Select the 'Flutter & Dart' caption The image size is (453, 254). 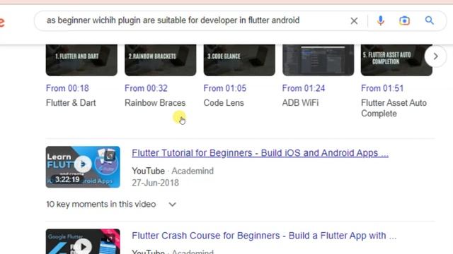tap(71, 103)
